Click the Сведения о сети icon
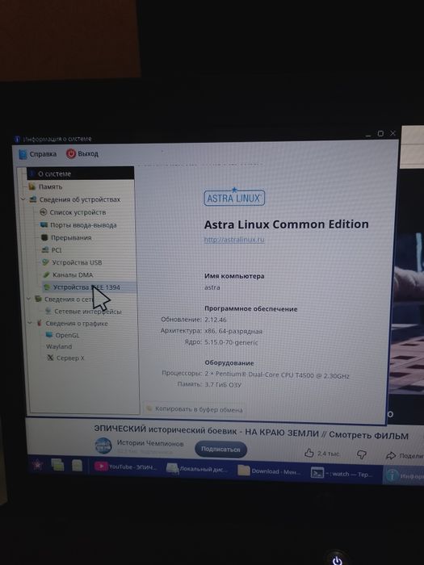The image size is (424, 565). click(x=38, y=299)
